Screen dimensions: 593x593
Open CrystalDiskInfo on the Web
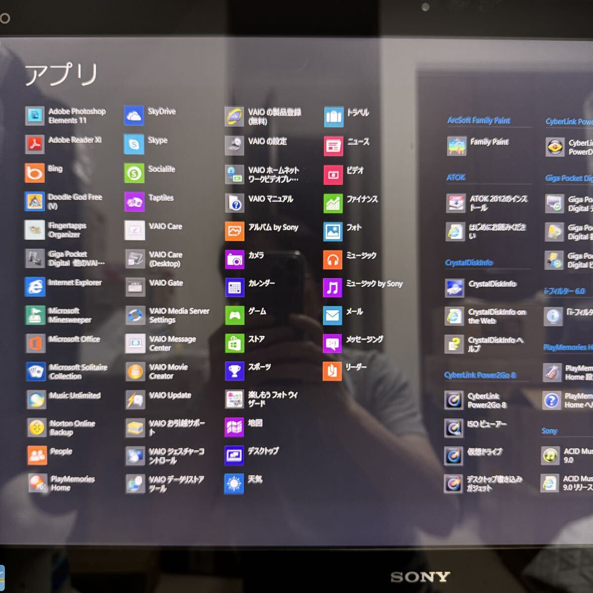coord(485,316)
